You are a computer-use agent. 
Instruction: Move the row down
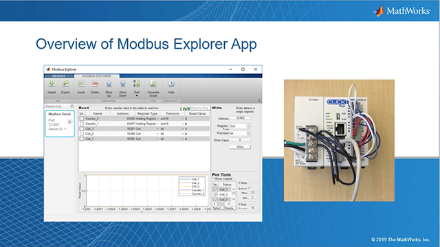122,84
